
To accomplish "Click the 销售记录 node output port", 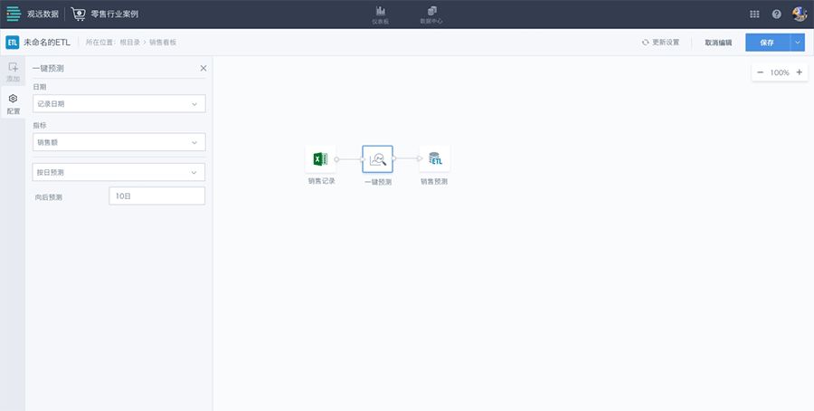I will point(336,159).
